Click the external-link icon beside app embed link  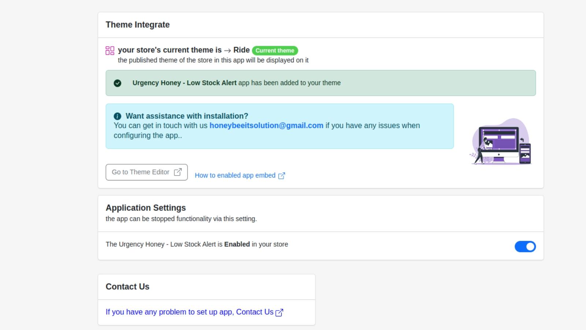pos(282,176)
